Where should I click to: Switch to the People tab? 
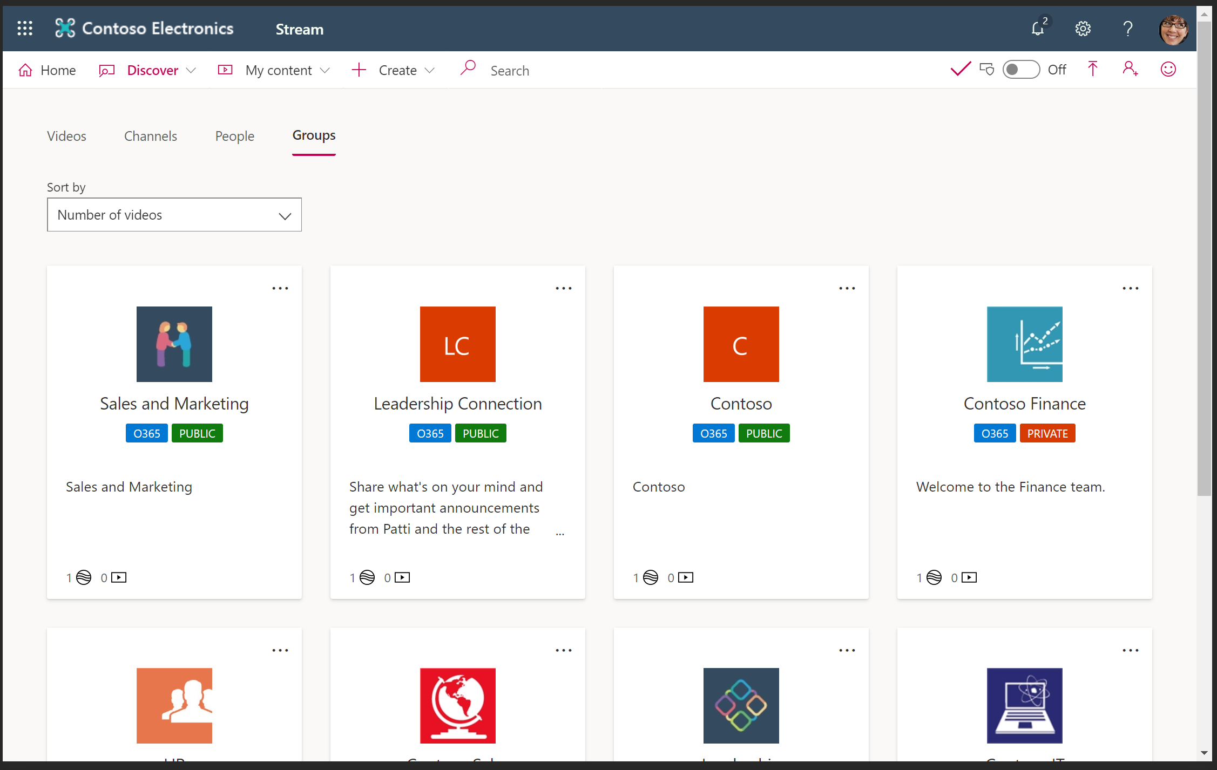(x=235, y=136)
